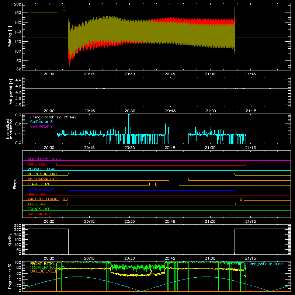Viewport: 295px width, 295px height.
Task: Click the 200 tick label on Pointing axis
Action: (17, 4)
